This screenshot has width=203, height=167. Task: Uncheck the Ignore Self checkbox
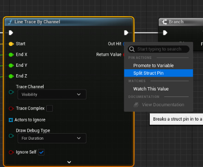click(41, 152)
